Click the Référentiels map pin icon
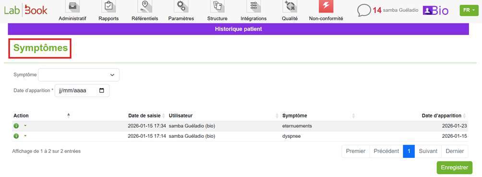Screen dimensions: 482x177 click(145, 6)
